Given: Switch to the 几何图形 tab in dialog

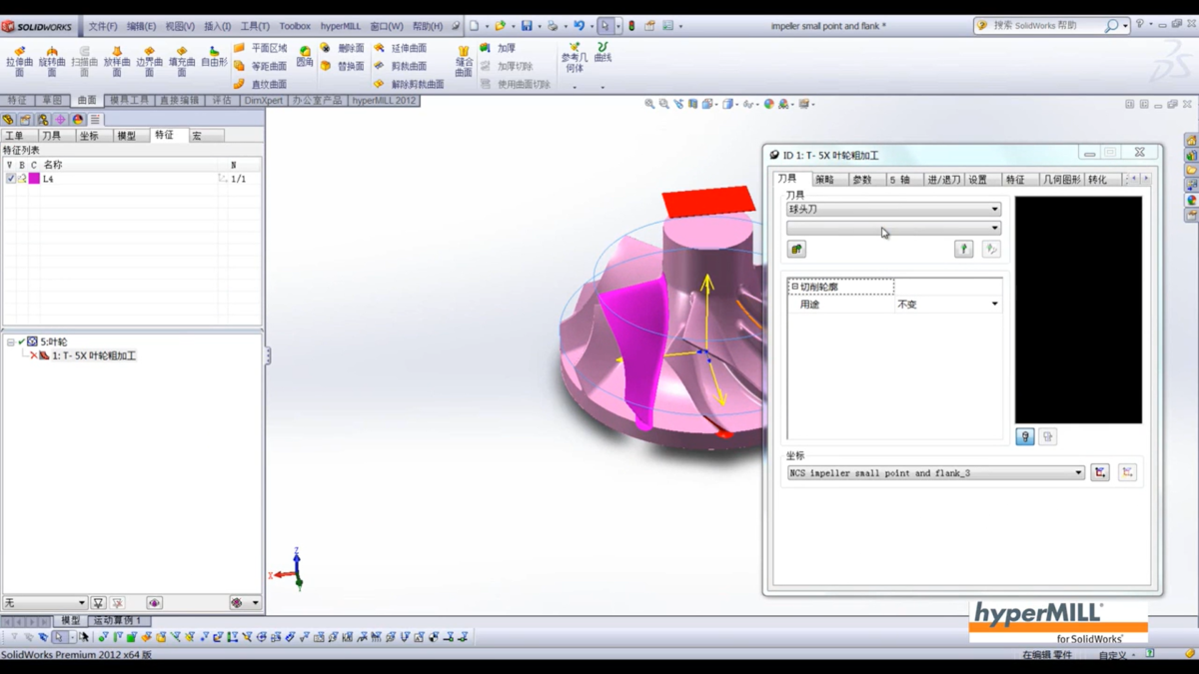Looking at the screenshot, I should (x=1062, y=180).
